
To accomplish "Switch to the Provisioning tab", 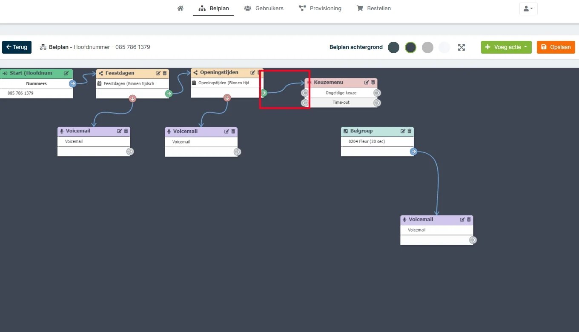I will [320, 8].
